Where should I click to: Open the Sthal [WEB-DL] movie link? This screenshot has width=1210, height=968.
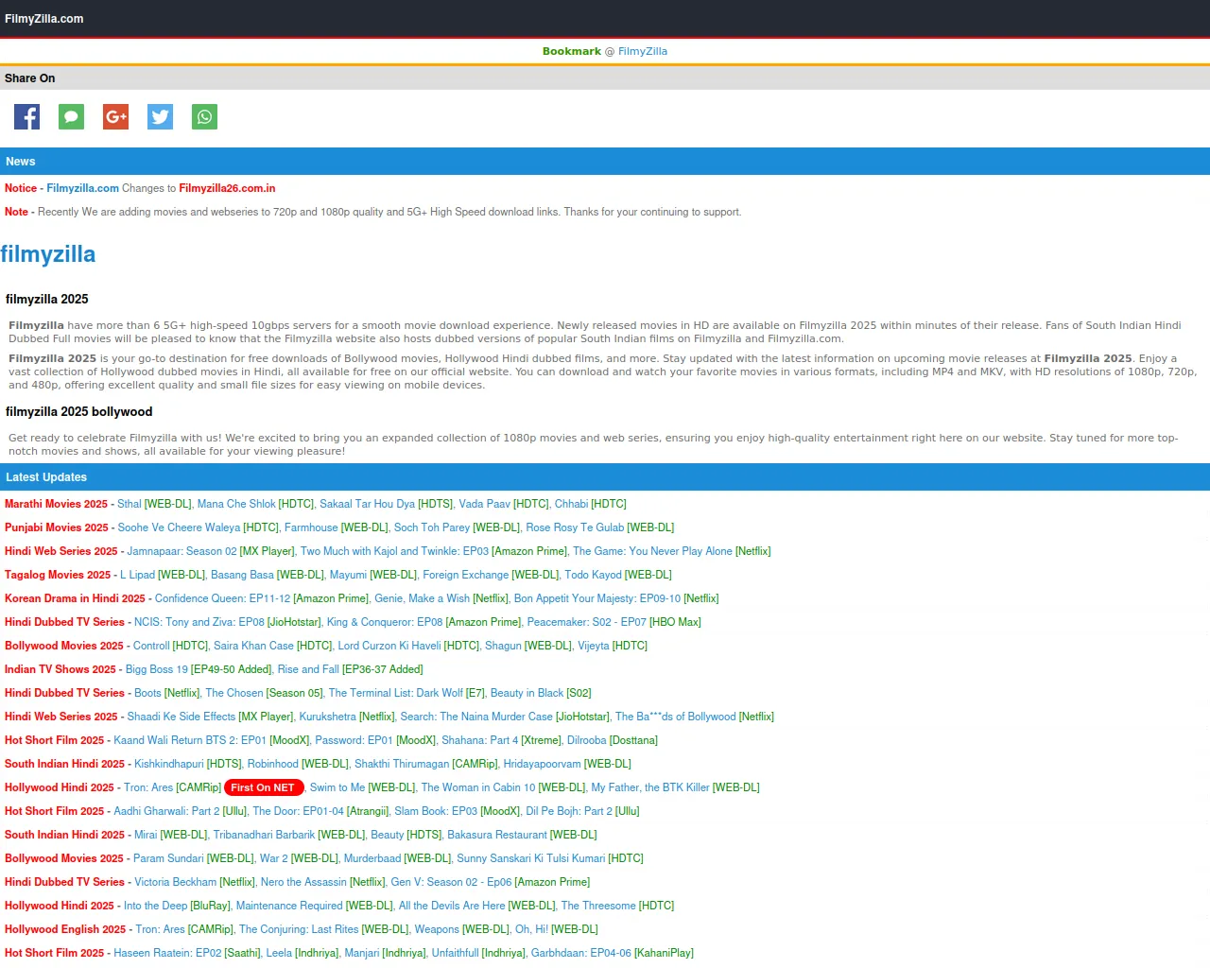154,504
